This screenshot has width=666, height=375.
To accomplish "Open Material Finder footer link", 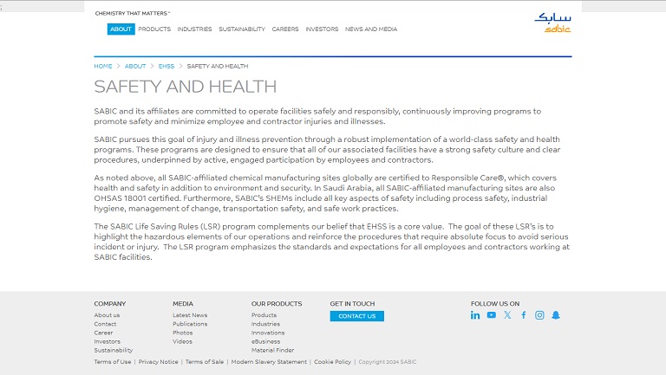I will [272, 350].
